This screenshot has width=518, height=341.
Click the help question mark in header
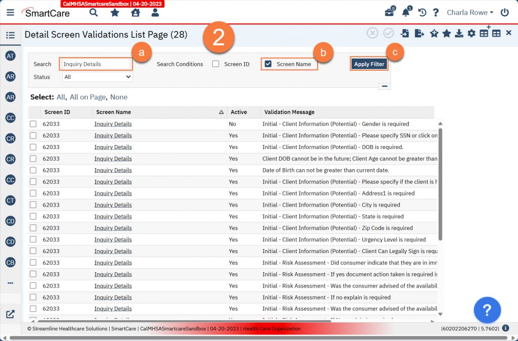tap(436, 13)
